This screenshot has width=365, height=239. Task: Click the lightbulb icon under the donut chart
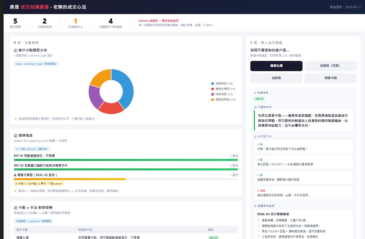(16, 119)
